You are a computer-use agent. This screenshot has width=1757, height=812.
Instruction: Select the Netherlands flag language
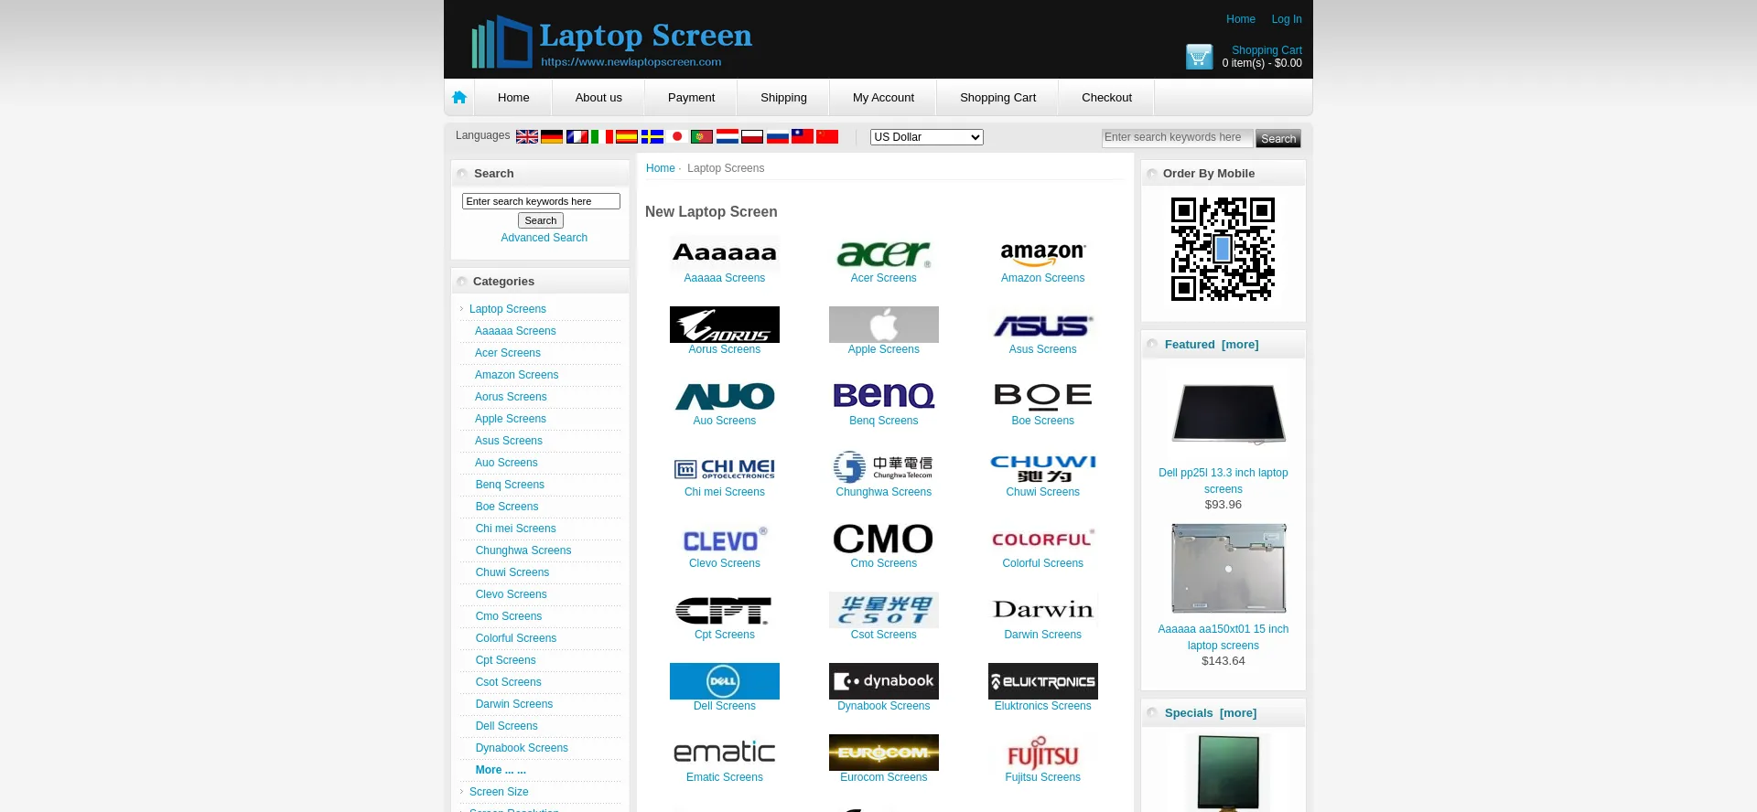pos(728,136)
